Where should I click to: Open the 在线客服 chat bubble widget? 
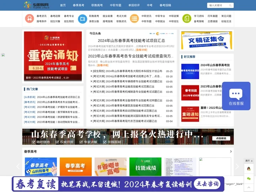point(236,96)
